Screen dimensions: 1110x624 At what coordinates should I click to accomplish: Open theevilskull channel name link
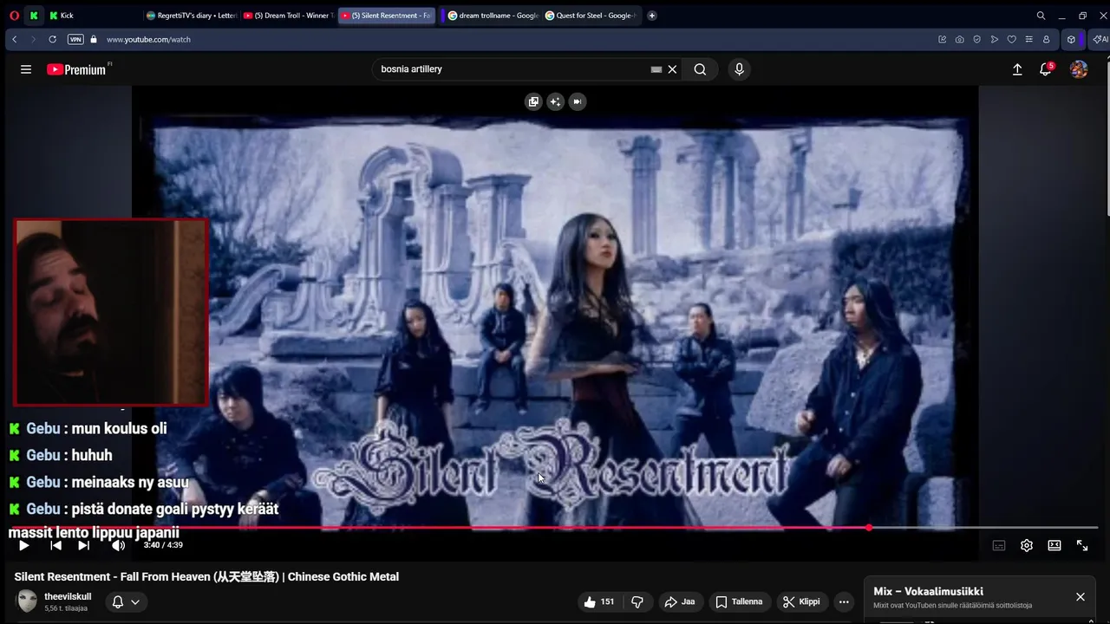(68, 596)
